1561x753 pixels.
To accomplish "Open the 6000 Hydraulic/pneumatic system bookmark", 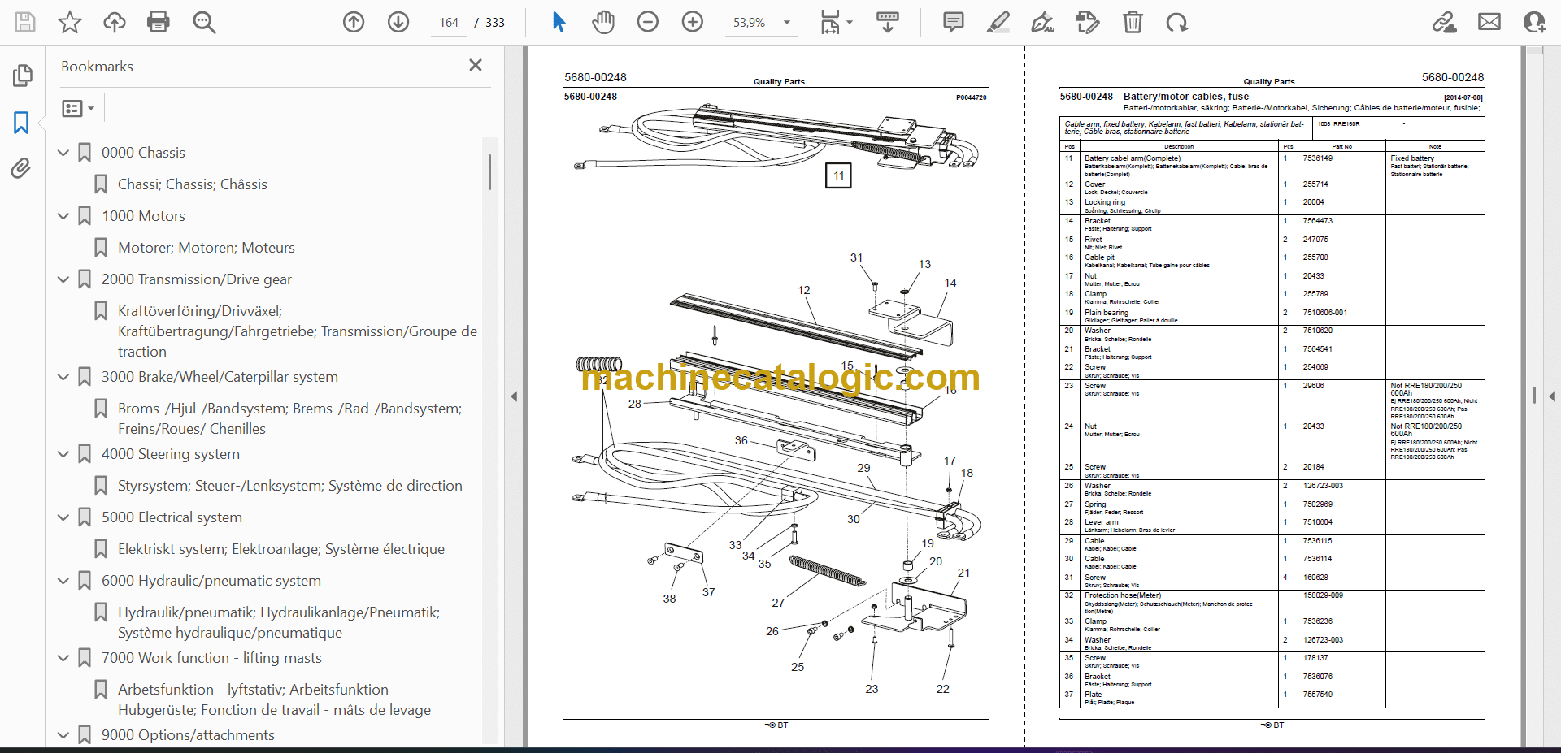I will (211, 581).
